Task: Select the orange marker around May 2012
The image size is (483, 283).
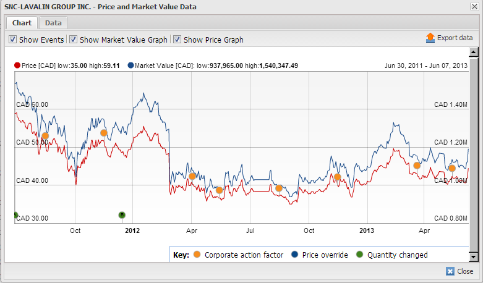Action: tap(219, 190)
